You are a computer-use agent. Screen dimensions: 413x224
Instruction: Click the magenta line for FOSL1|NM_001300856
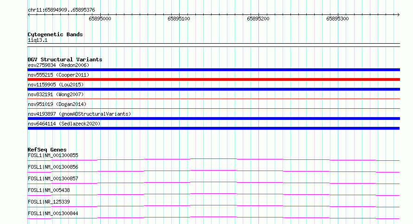[213, 171]
